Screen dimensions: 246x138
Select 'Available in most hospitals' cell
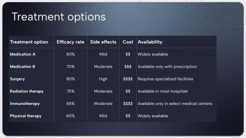(x=163, y=91)
